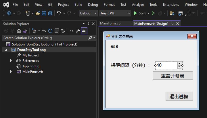Refresh the Solution Explorer
The height and width of the screenshot is (118, 207).
point(50,31)
